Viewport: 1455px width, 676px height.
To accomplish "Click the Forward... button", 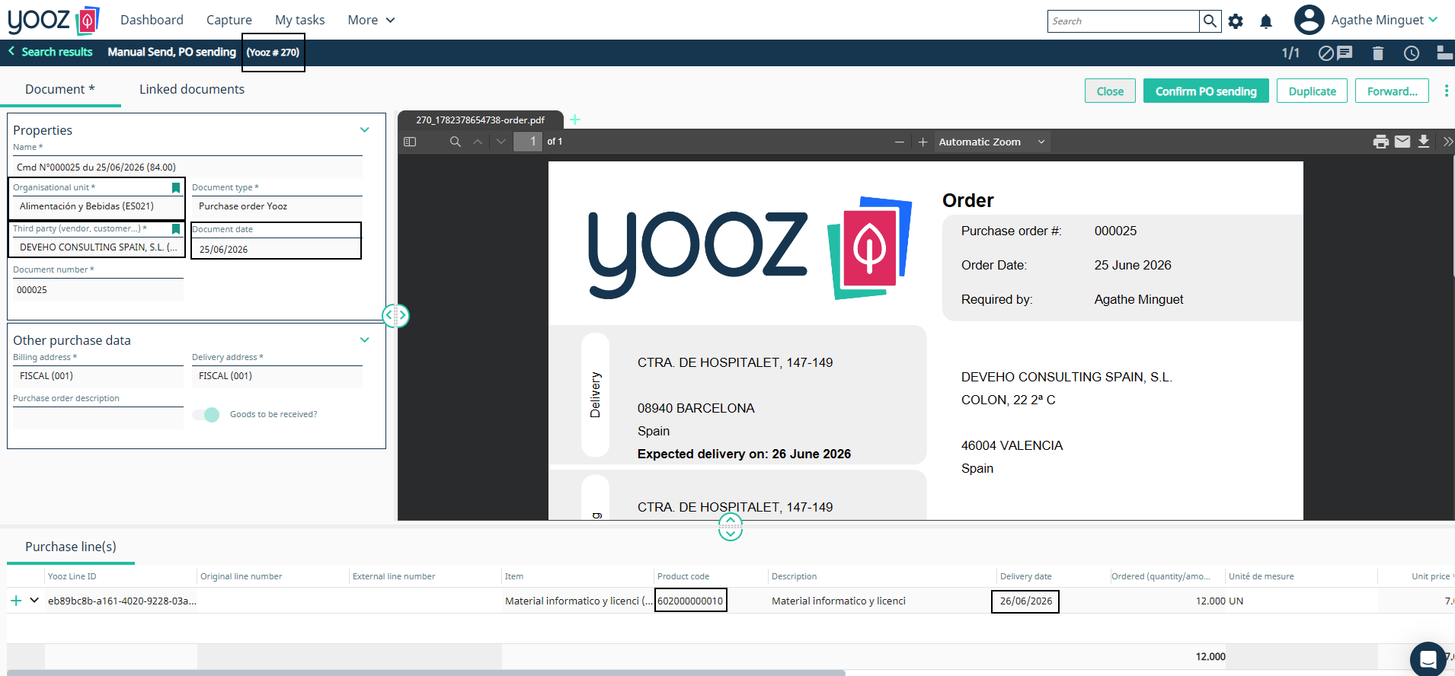I will coord(1392,91).
